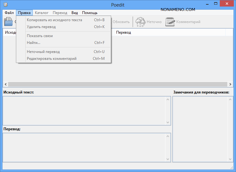Click the Исходный текст text area
This screenshot has width=236, height=172.
[x=84, y=111]
